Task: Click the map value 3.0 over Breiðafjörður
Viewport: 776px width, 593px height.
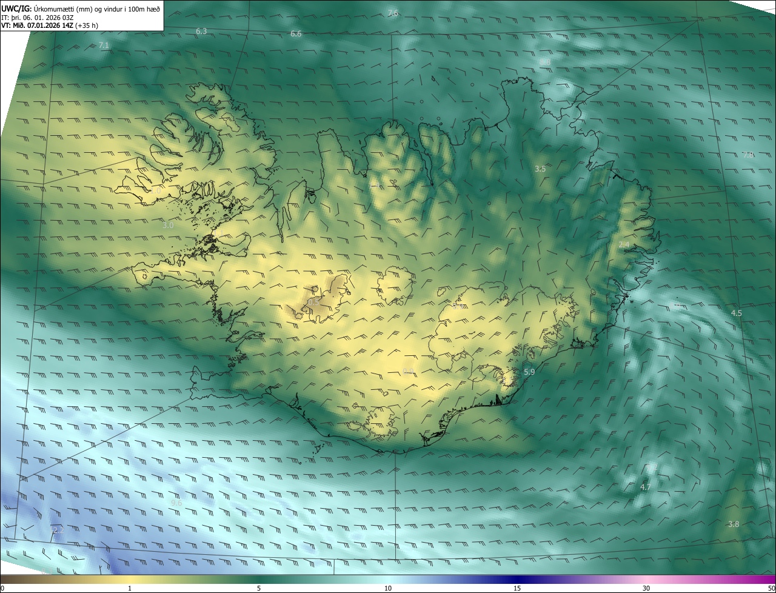Action: [x=168, y=225]
